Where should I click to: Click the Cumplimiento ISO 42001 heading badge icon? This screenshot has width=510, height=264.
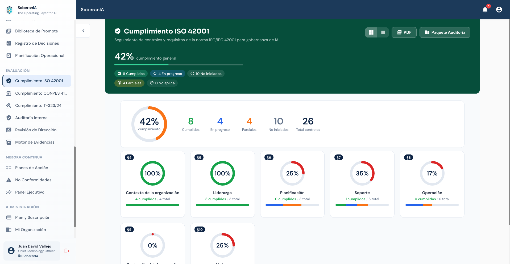[x=118, y=31]
